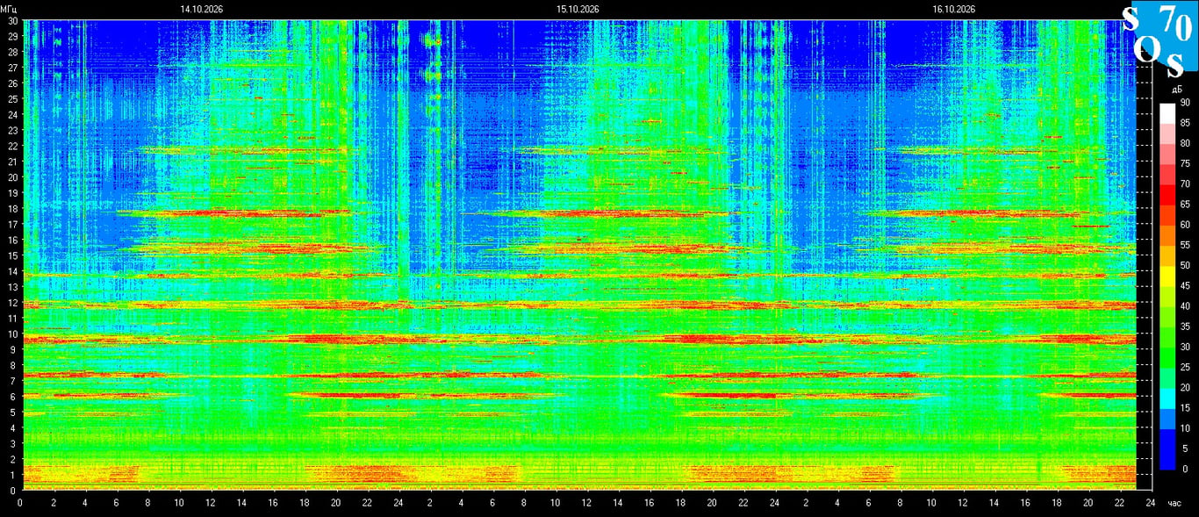Click the 18 MHz frequency axis label
Image resolution: width=1199 pixels, height=517 pixels.
(11, 208)
